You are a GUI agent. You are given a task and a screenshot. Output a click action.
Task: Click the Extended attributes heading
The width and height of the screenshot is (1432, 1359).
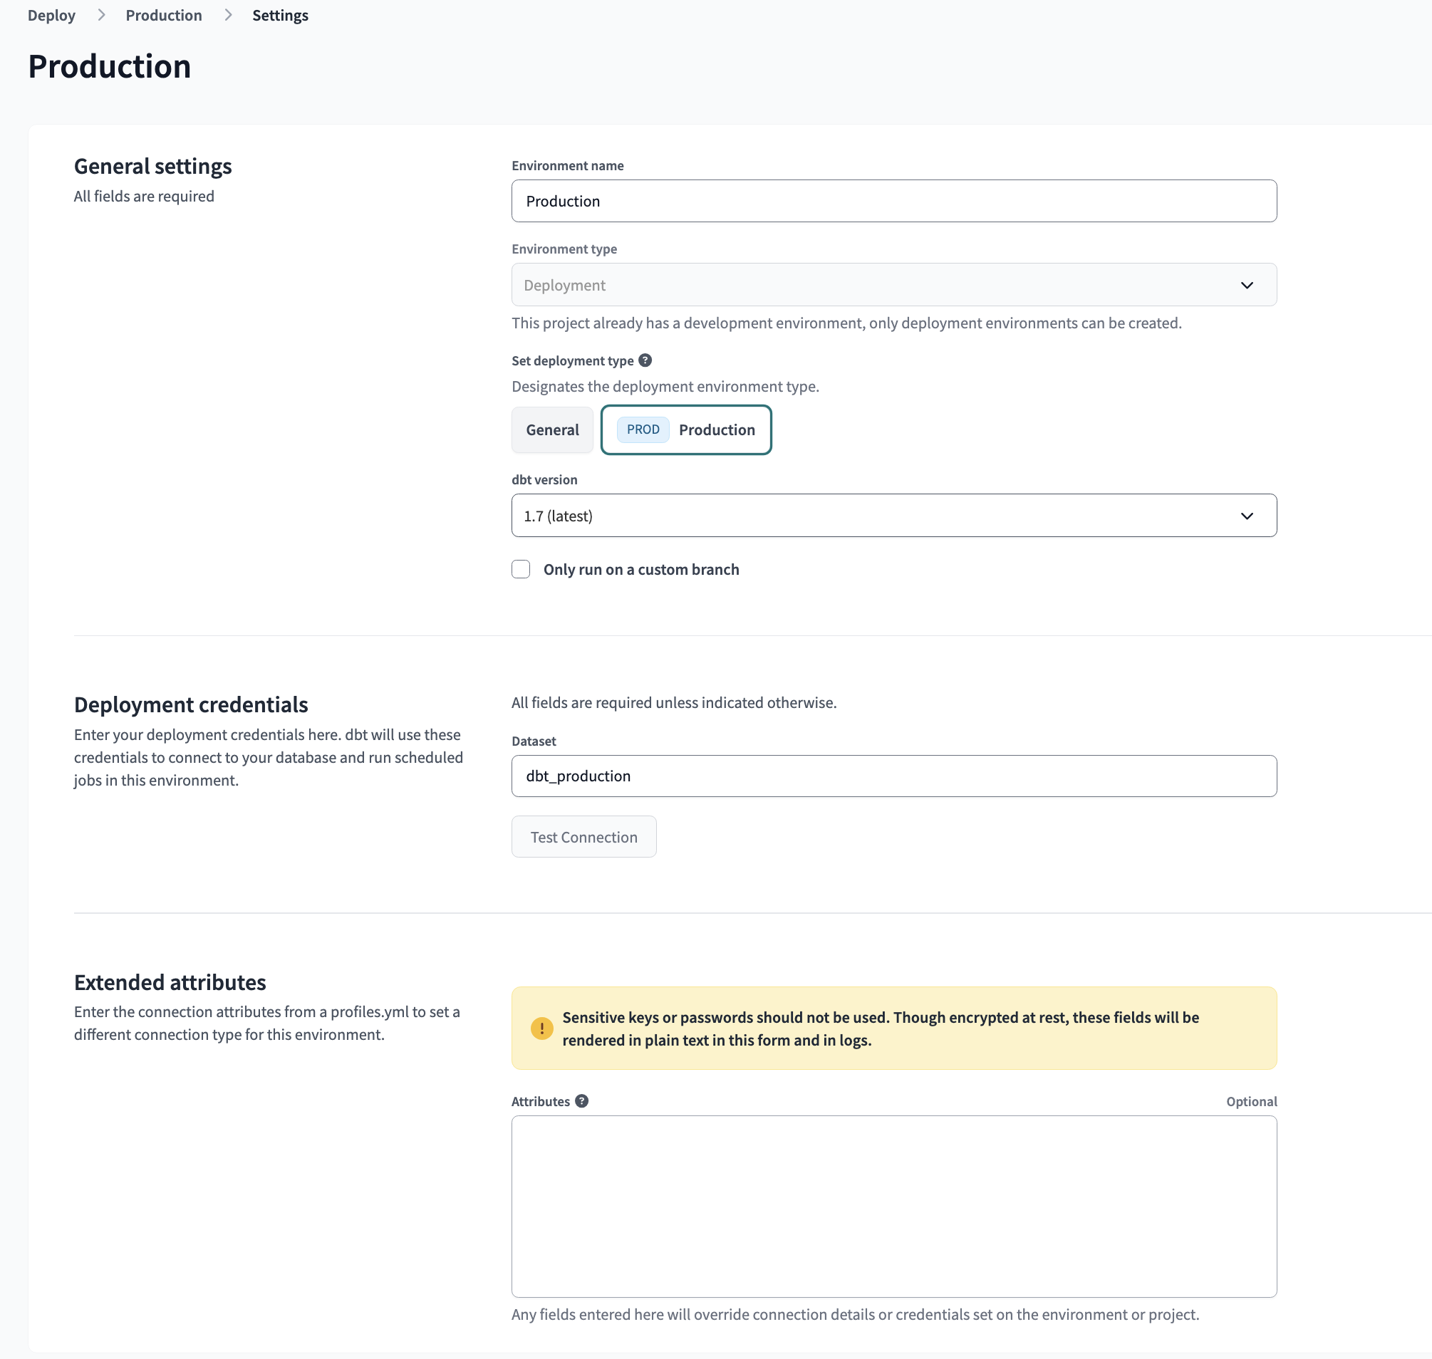[170, 982]
